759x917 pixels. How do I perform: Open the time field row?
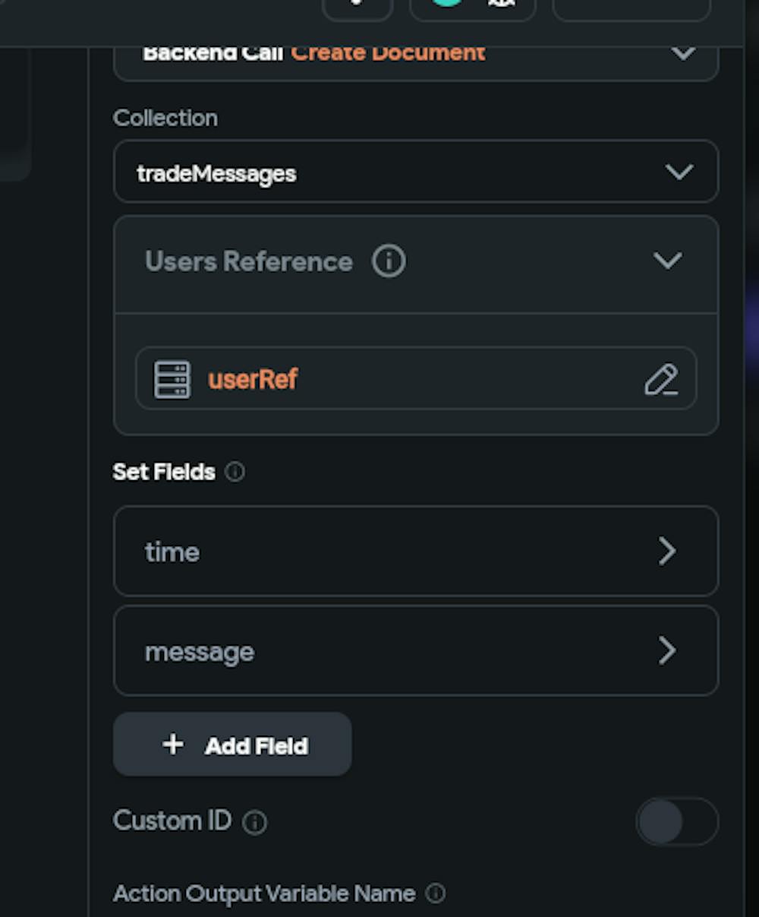point(379,552)
